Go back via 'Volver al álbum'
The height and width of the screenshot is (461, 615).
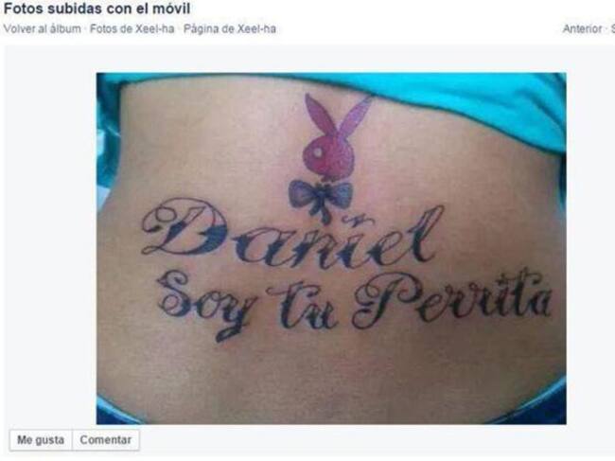[x=42, y=29]
